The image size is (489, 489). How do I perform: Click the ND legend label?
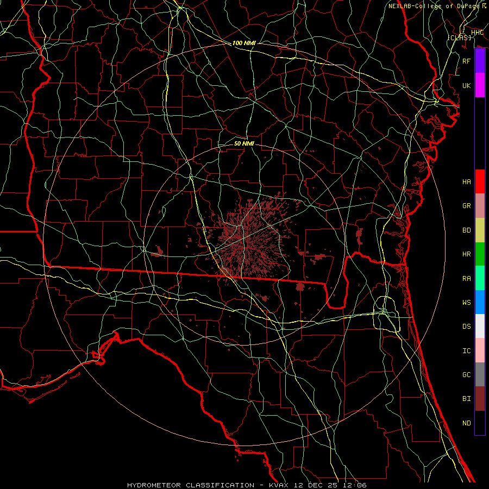point(466,423)
